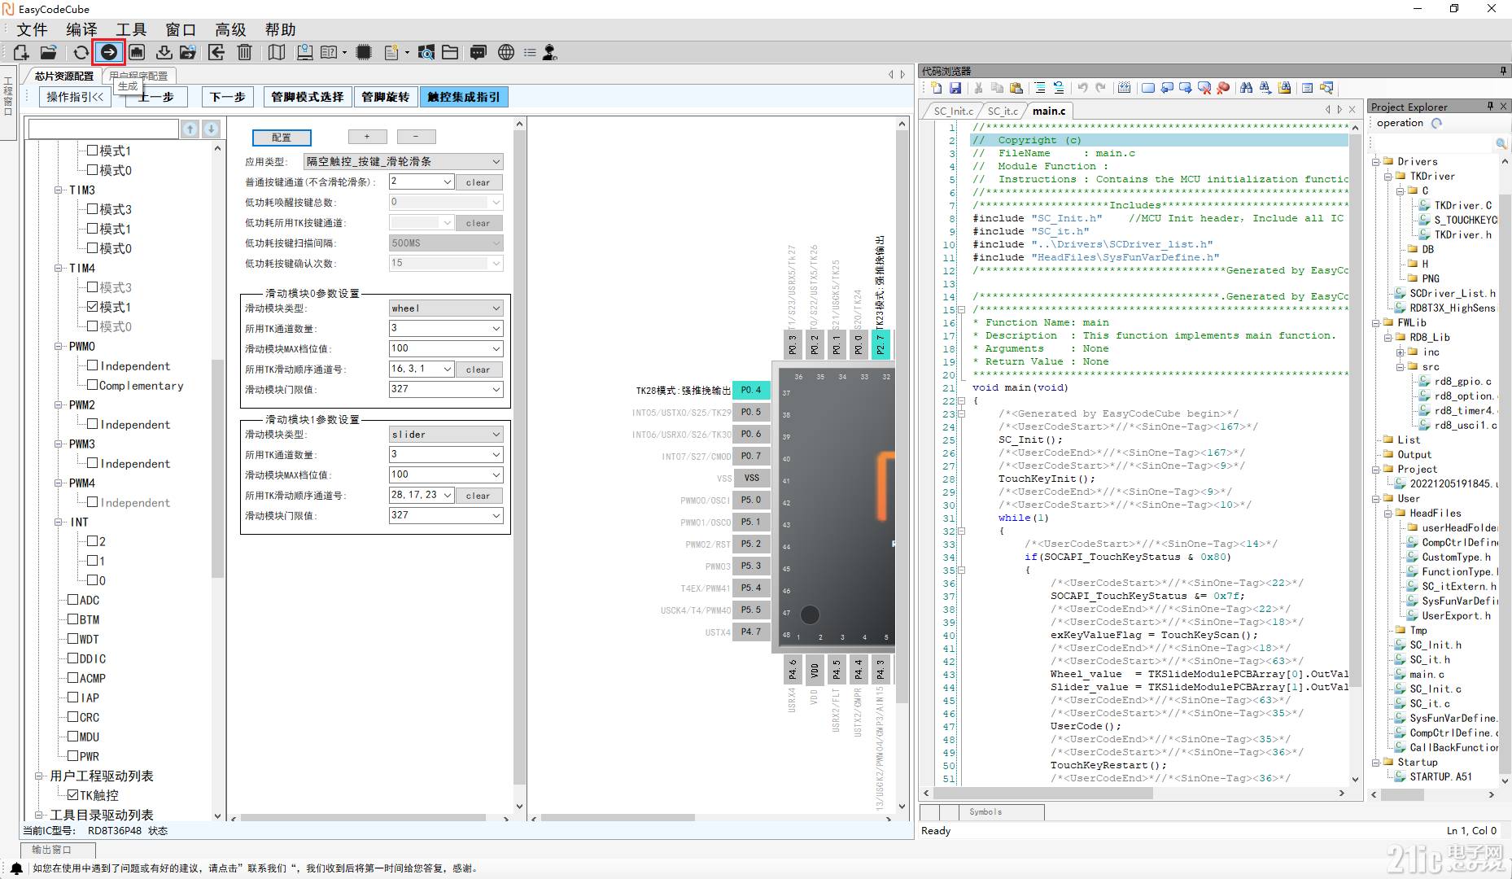Click the new project icon in main toolbar
This screenshot has width=1512, height=879.
coord(21,53)
